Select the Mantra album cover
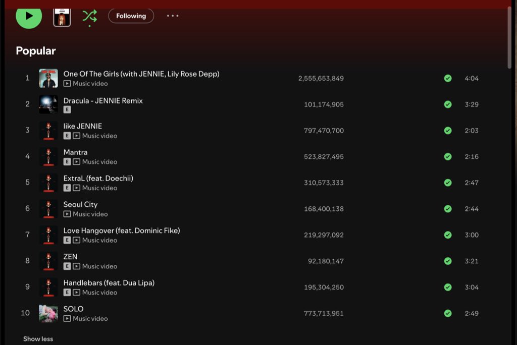This screenshot has width=517, height=345. (x=48, y=156)
